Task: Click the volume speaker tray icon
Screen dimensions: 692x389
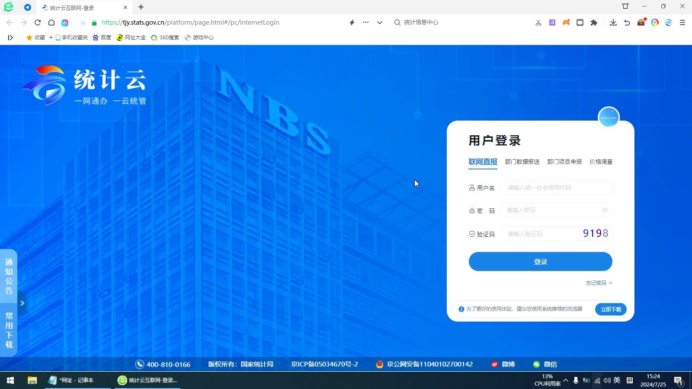Action: (607, 380)
